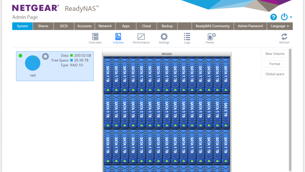Click the "raid" volume name label
305x172 pixels.
tap(33, 75)
